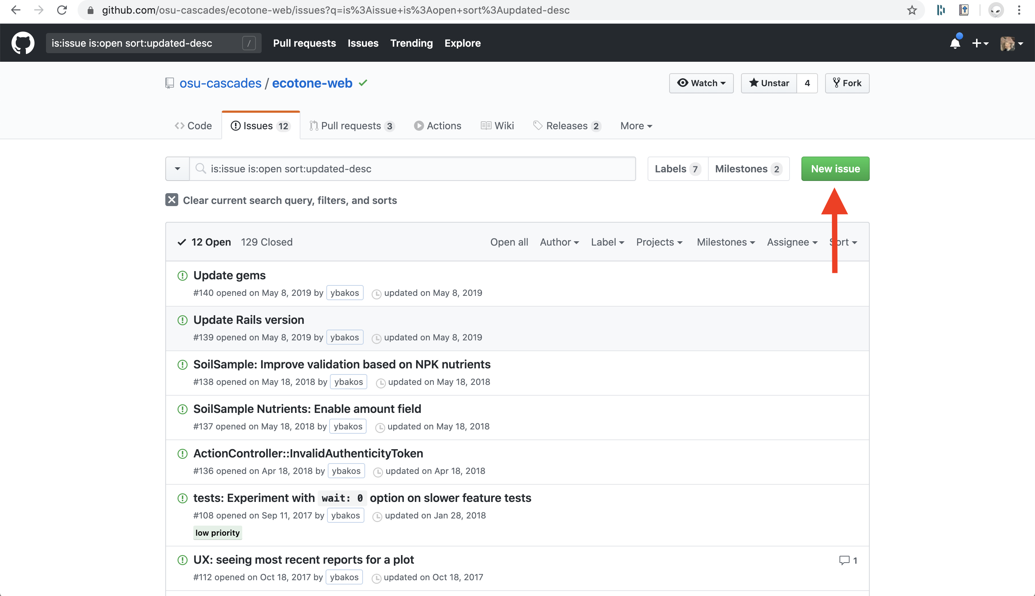Click the magnifier icon in the issue filter box
This screenshot has height=596, width=1035.
click(201, 169)
